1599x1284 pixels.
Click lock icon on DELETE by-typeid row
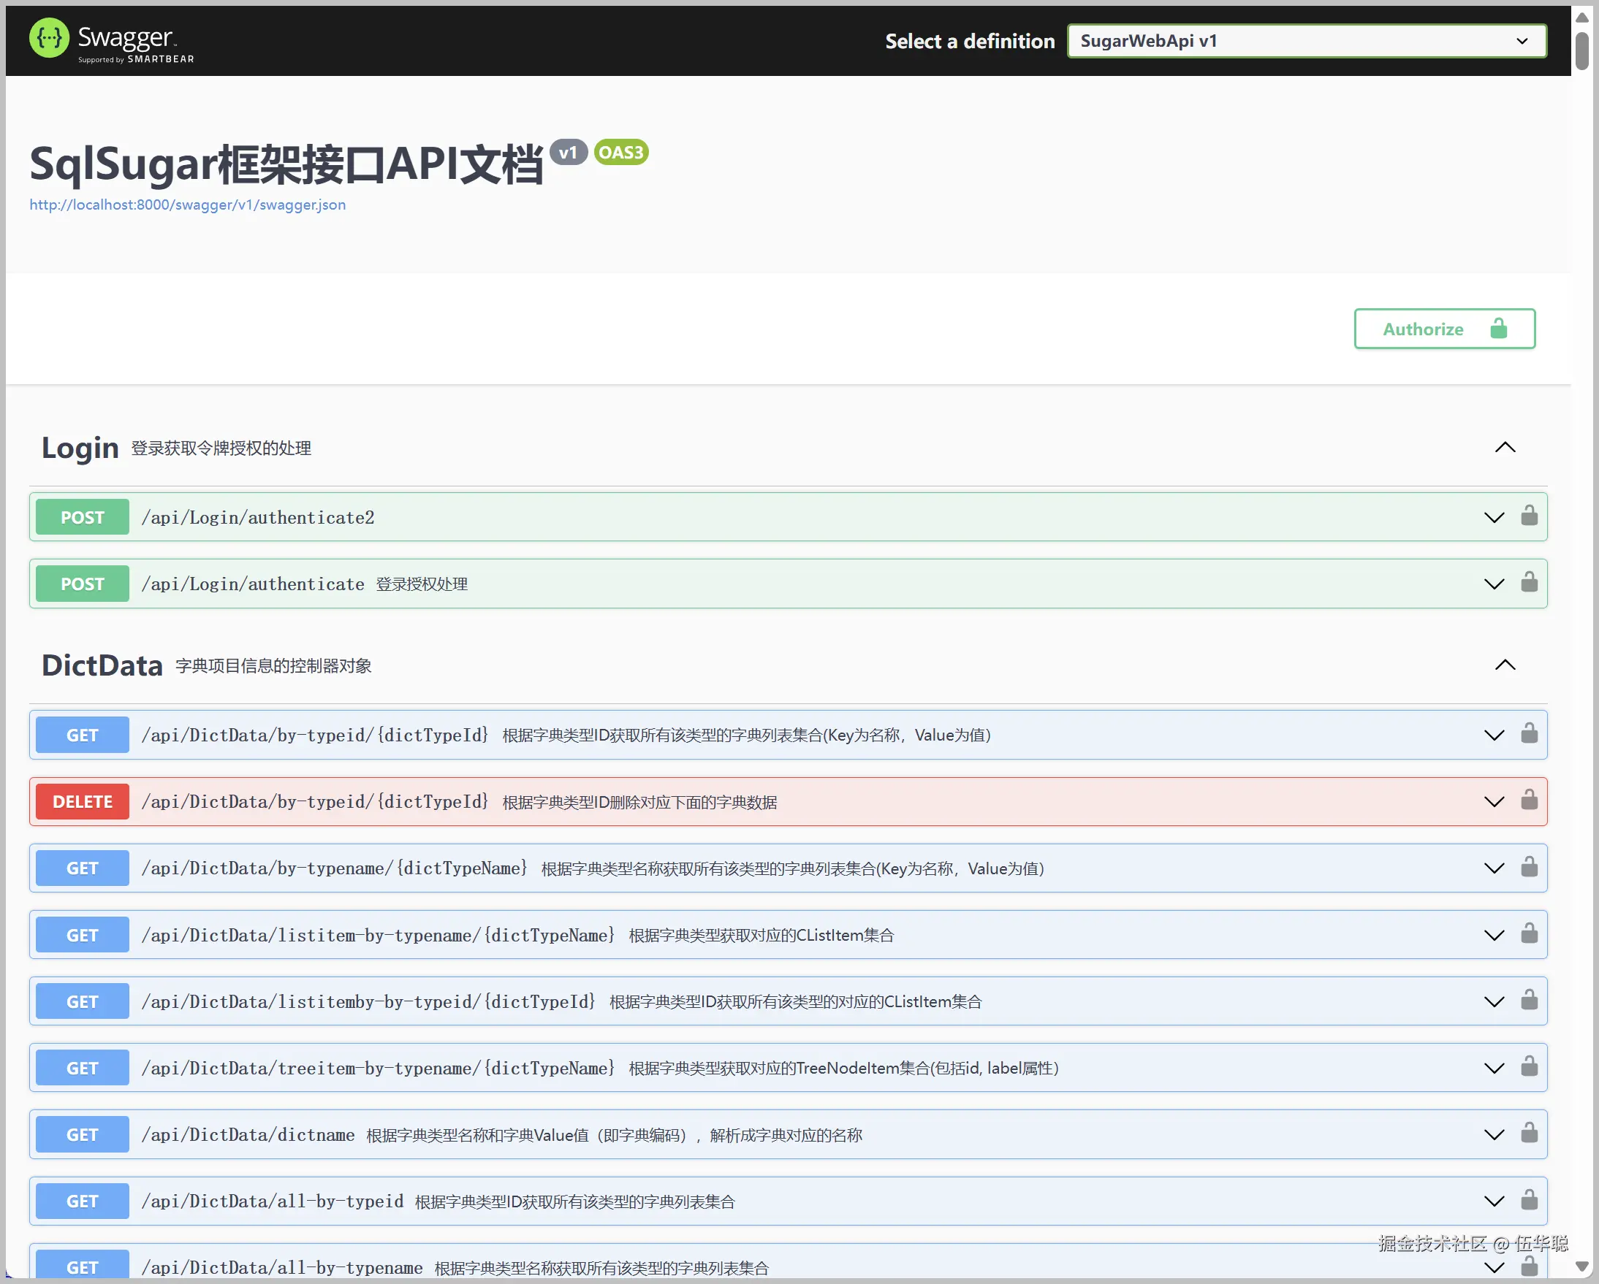click(x=1529, y=800)
